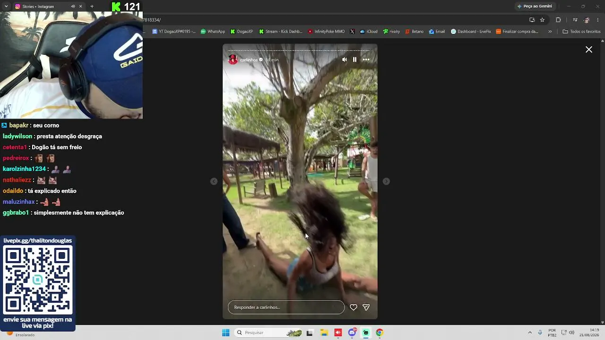Like the story with the heart icon

[353, 307]
